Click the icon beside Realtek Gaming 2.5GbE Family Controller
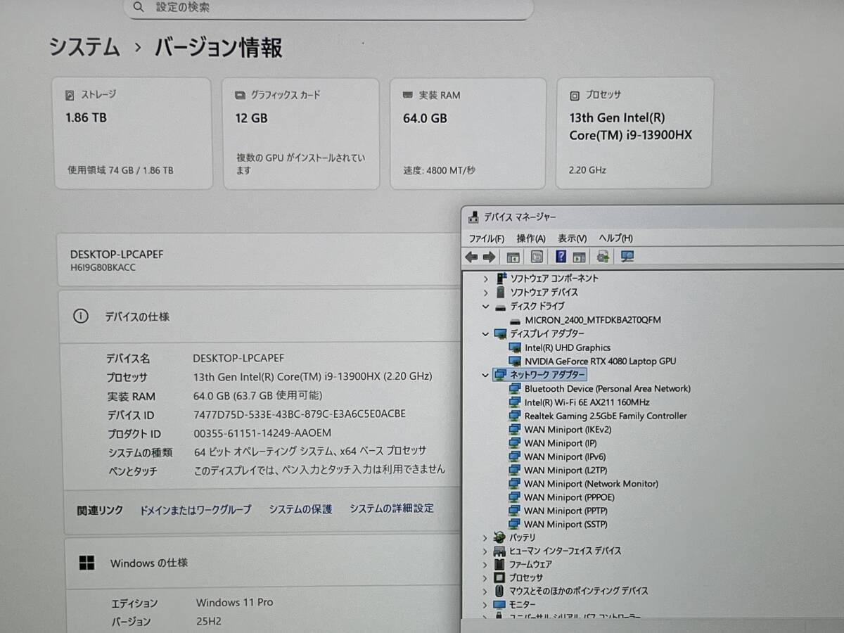This screenshot has height=633, width=844. click(x=516, y=416)
